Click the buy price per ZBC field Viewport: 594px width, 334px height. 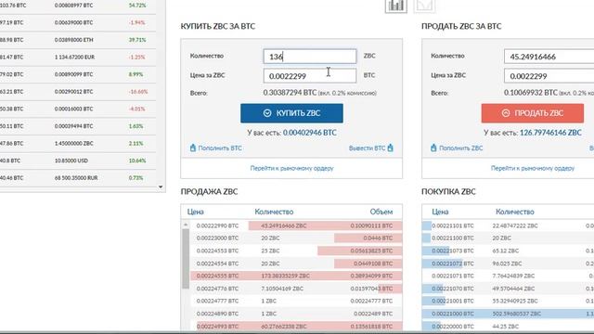310,76
